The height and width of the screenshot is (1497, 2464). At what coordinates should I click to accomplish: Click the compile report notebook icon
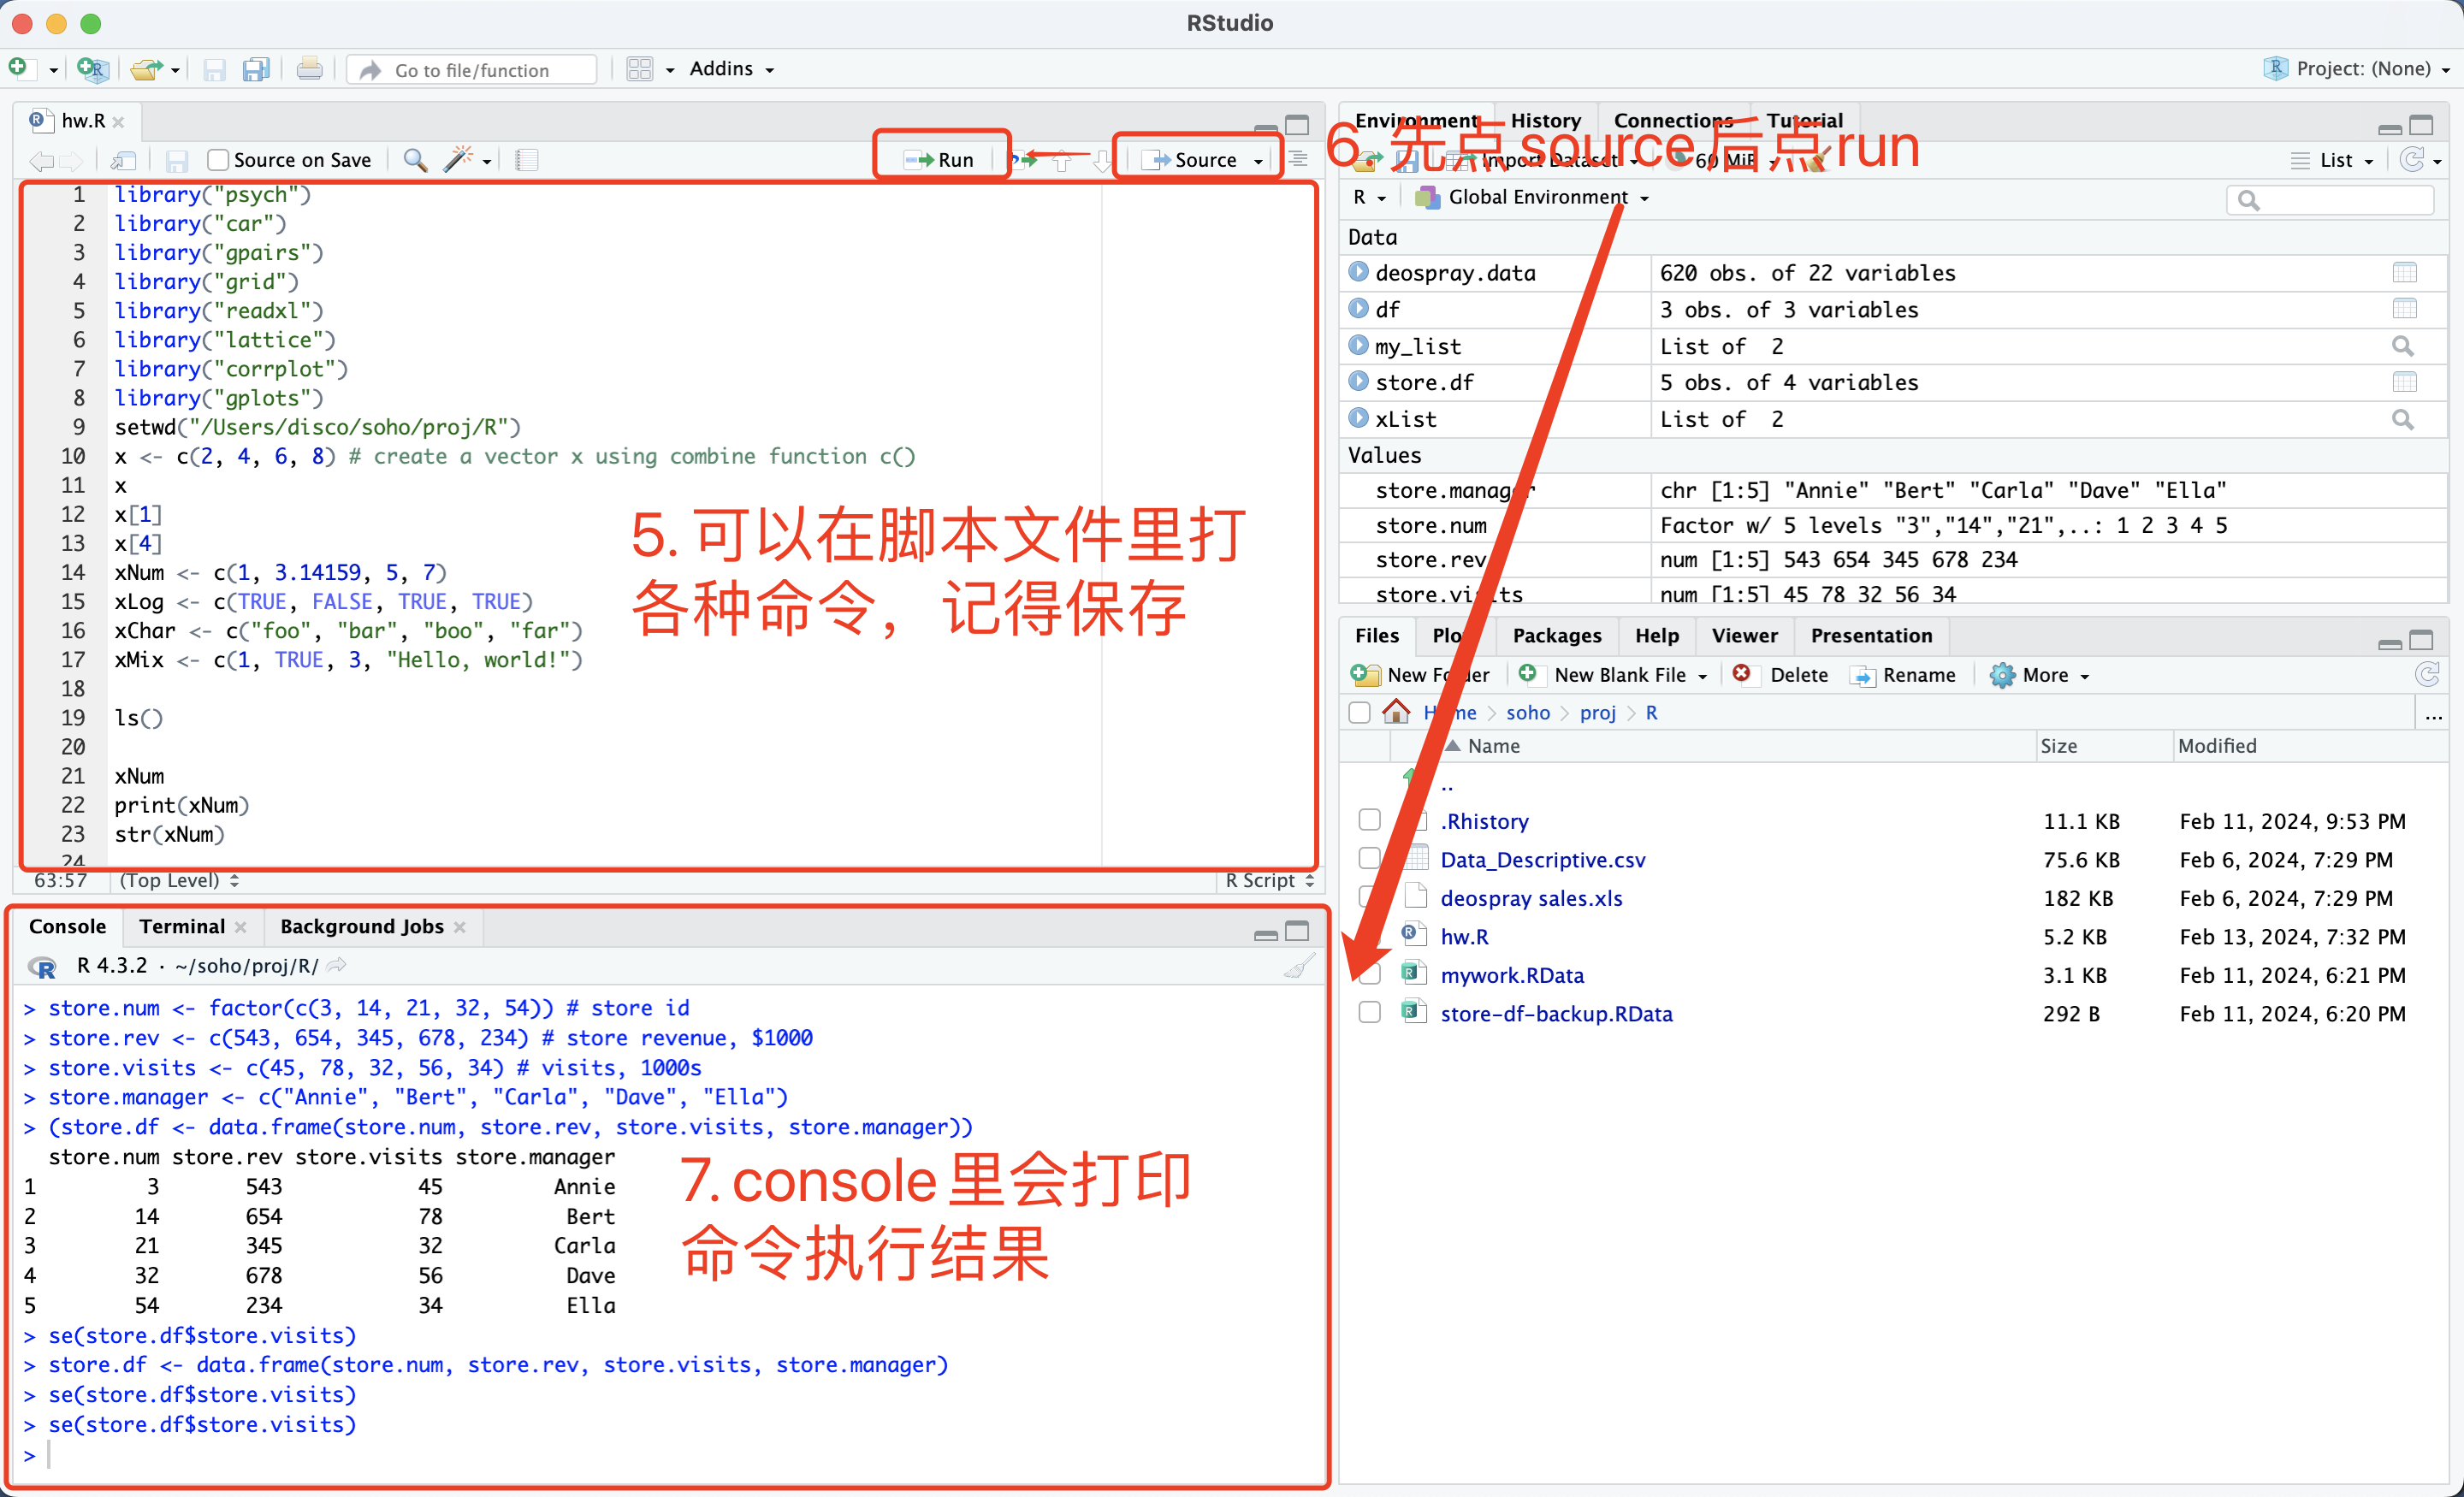click(x=527, y=160)
